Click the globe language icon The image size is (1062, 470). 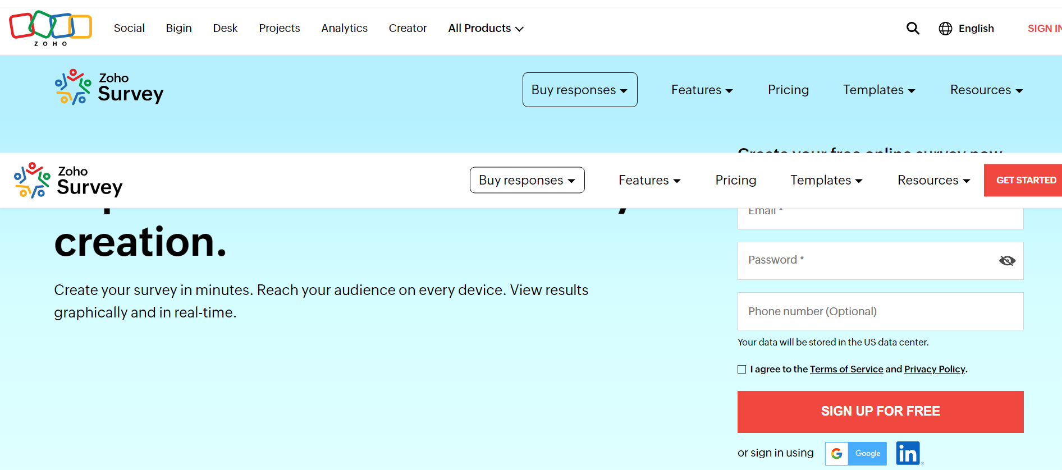click(945, 29)
